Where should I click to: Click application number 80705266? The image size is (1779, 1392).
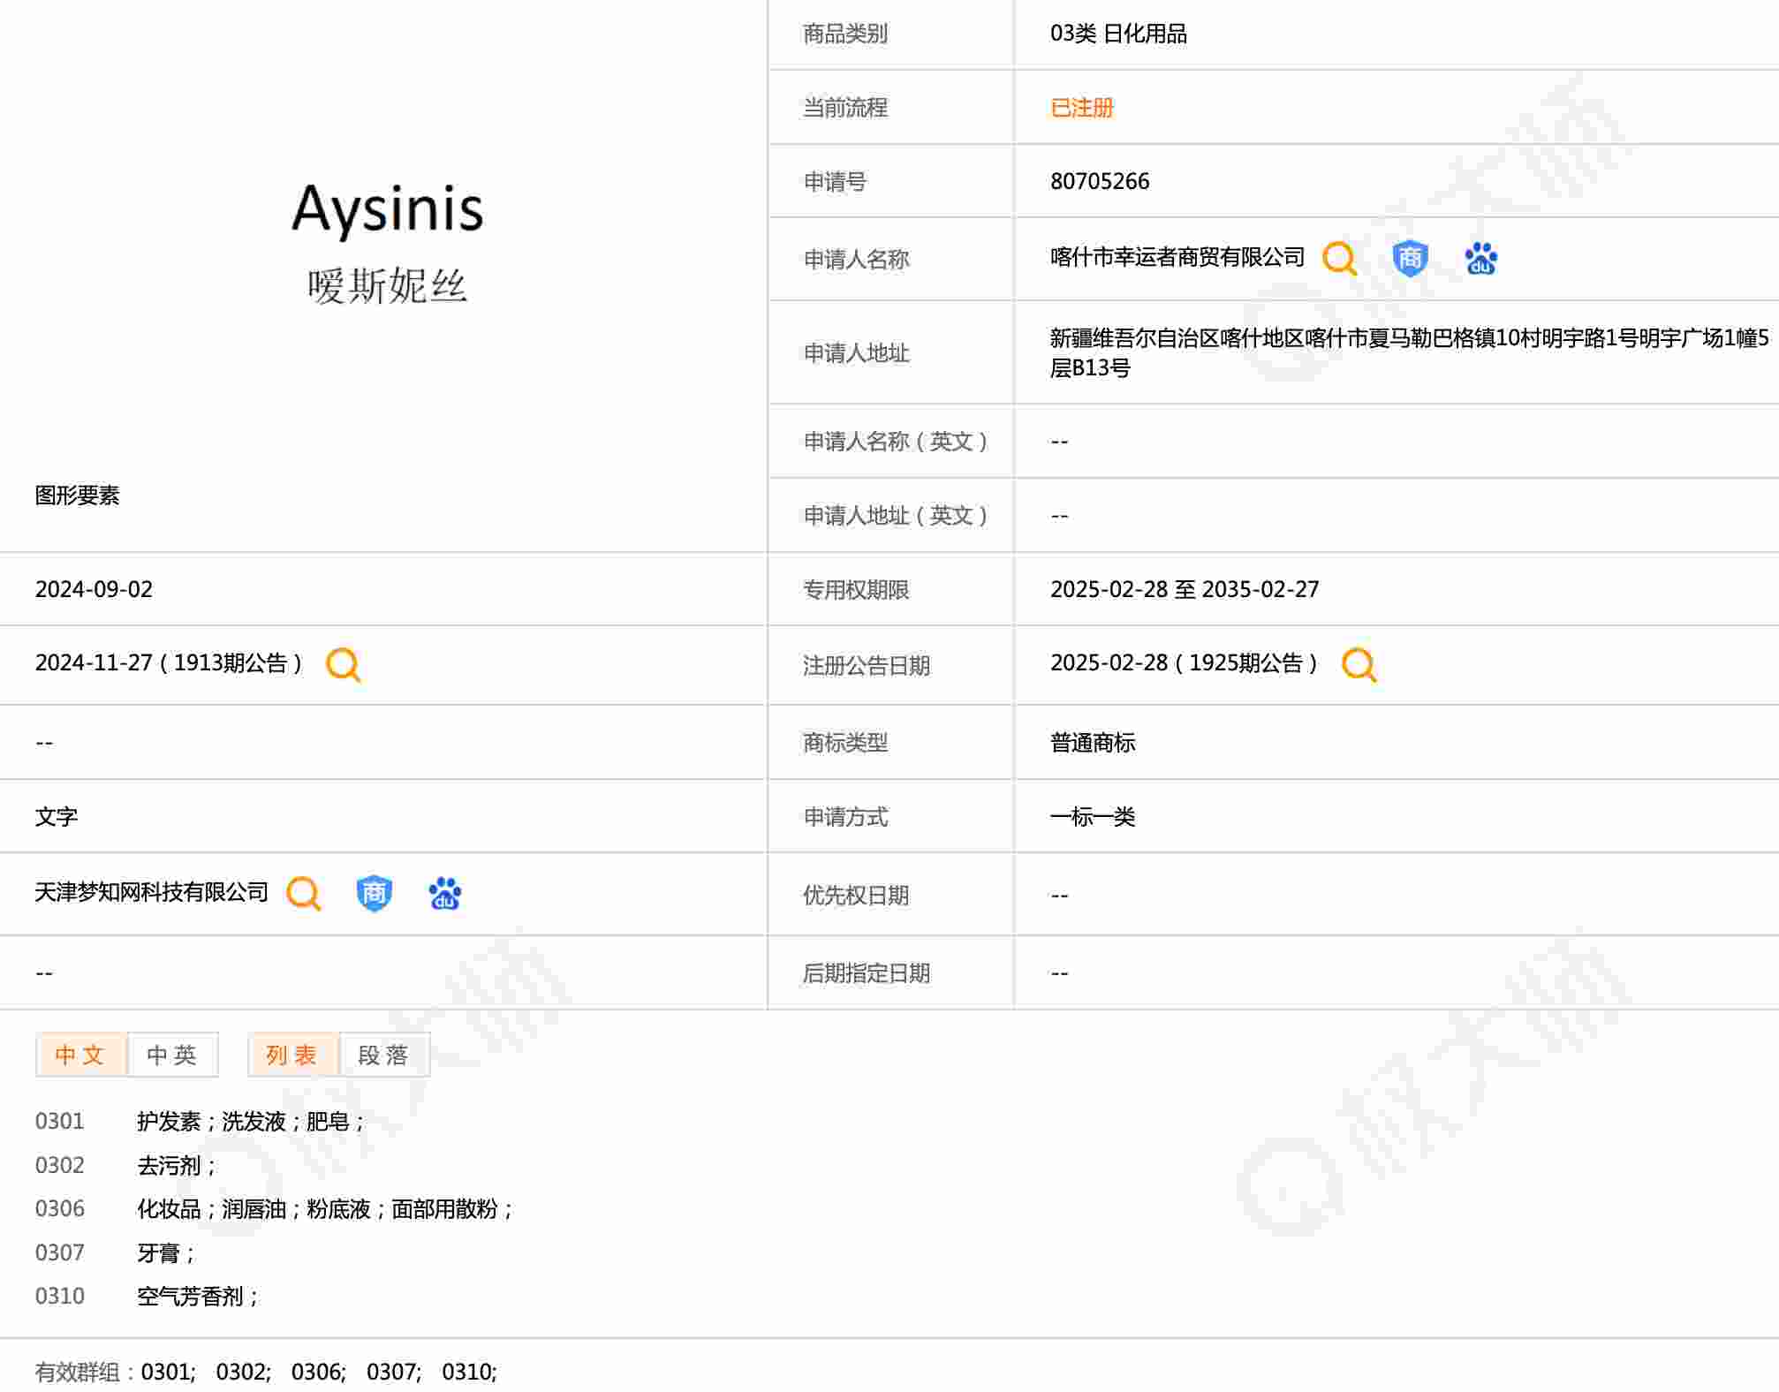pos(1099,181)
